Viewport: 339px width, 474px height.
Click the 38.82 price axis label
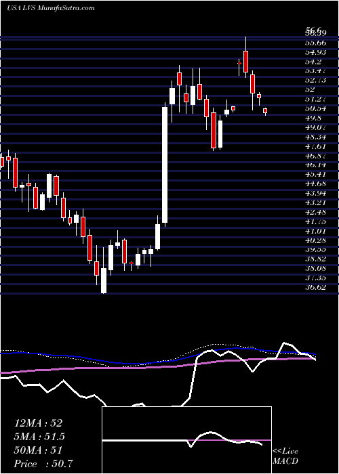click(x=316, y=259)
